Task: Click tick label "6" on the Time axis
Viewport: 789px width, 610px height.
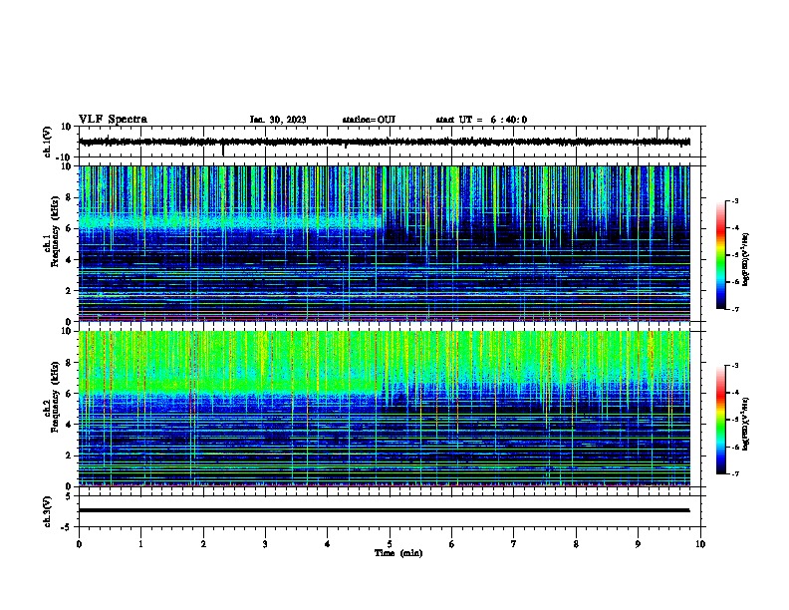Action: [x=451, y=544]
